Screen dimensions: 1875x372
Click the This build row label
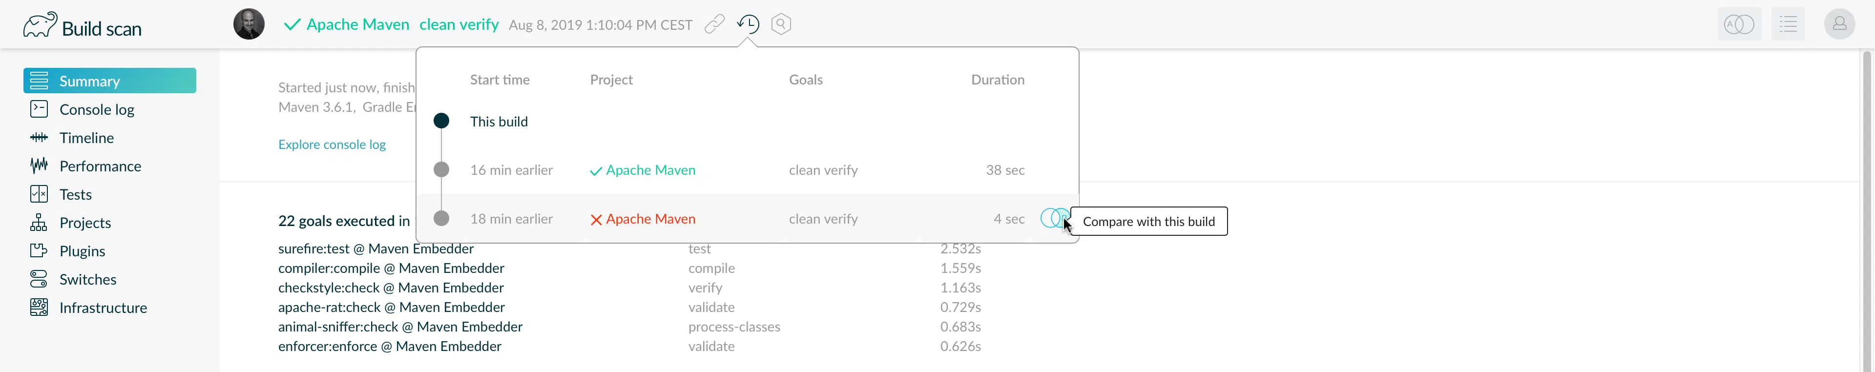[x=500, y=122]
